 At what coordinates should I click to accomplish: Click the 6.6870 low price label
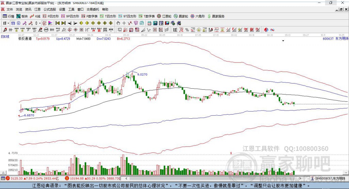29,115
